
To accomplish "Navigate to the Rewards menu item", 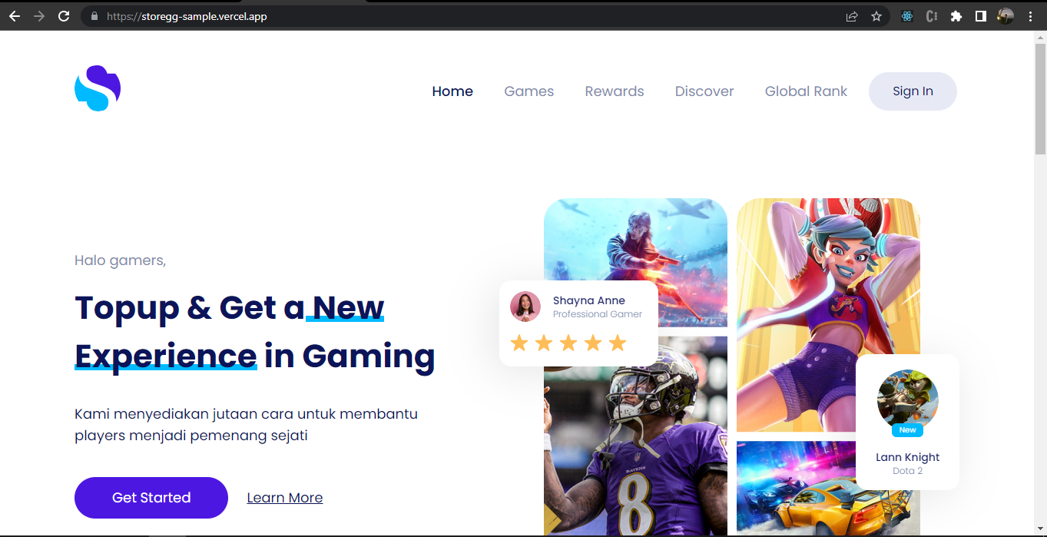I will pyautogui.click(x=615, y=91).
